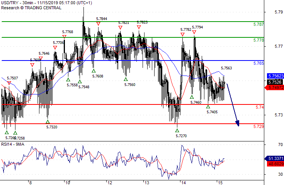Click date 10 on the time axis
The height and width of the screenshot is (185, 284).
[68, 183]
